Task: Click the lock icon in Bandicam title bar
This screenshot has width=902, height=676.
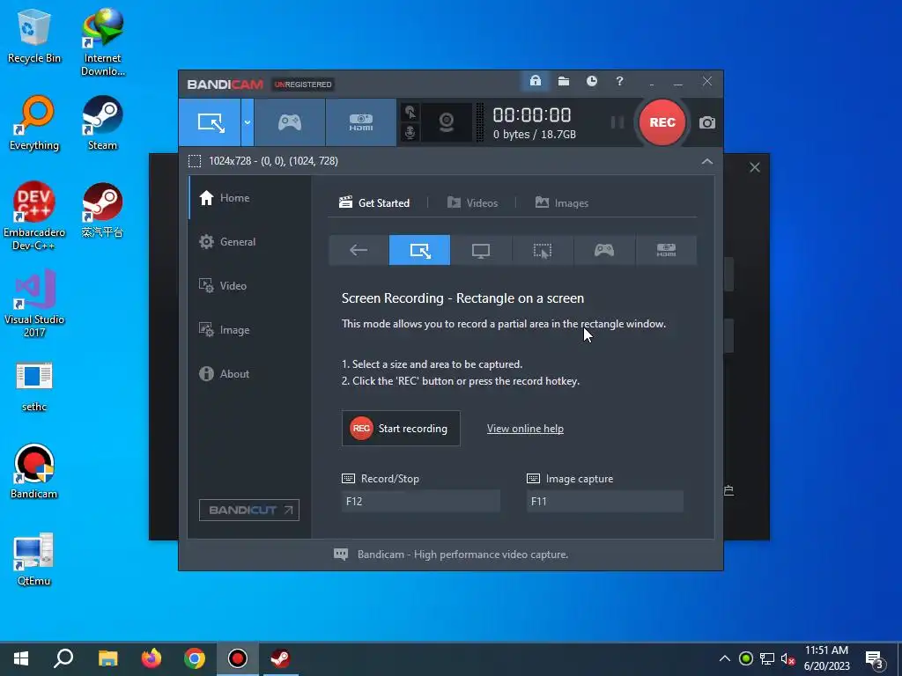Action: click(x=535, y=81)
